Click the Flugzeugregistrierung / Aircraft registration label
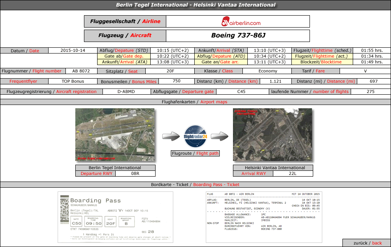Viewport: 391px width, 247px height. point(51,91)
